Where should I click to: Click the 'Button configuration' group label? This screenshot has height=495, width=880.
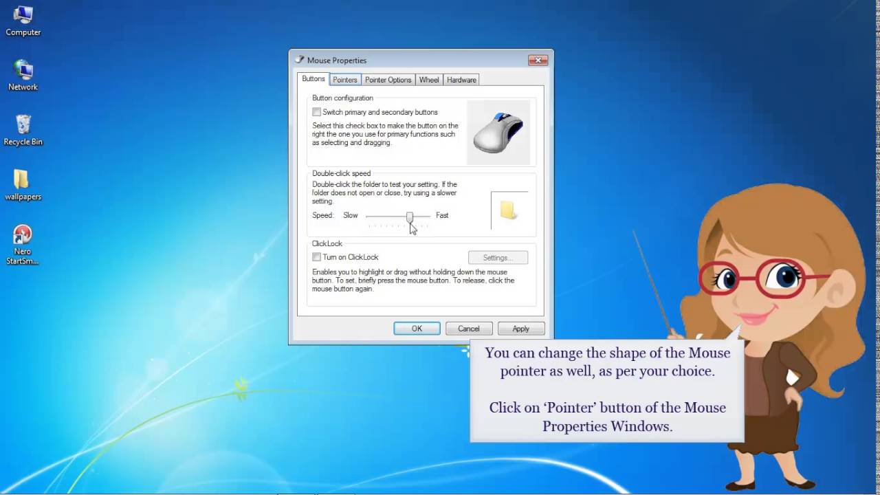click(x=342, y=98)
